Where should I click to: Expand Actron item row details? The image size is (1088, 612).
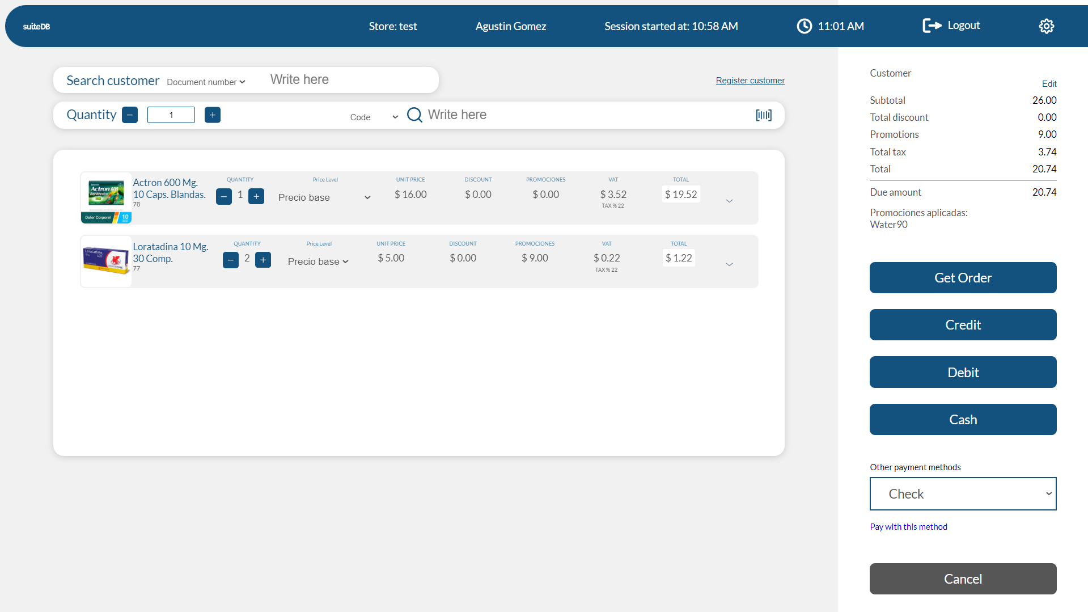(x=729, y=201)
